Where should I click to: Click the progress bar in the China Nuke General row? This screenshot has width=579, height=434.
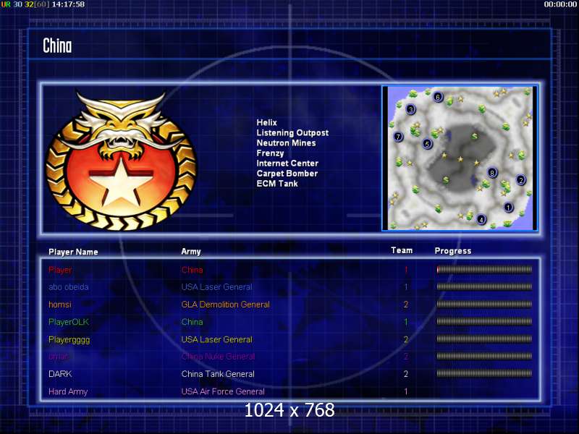pyautogui.click(x=484, y=357)
